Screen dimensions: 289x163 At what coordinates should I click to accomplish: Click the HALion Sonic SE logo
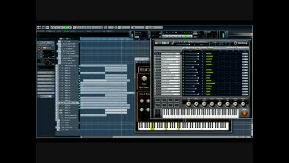pyautogui.click(x=162, y=43)
